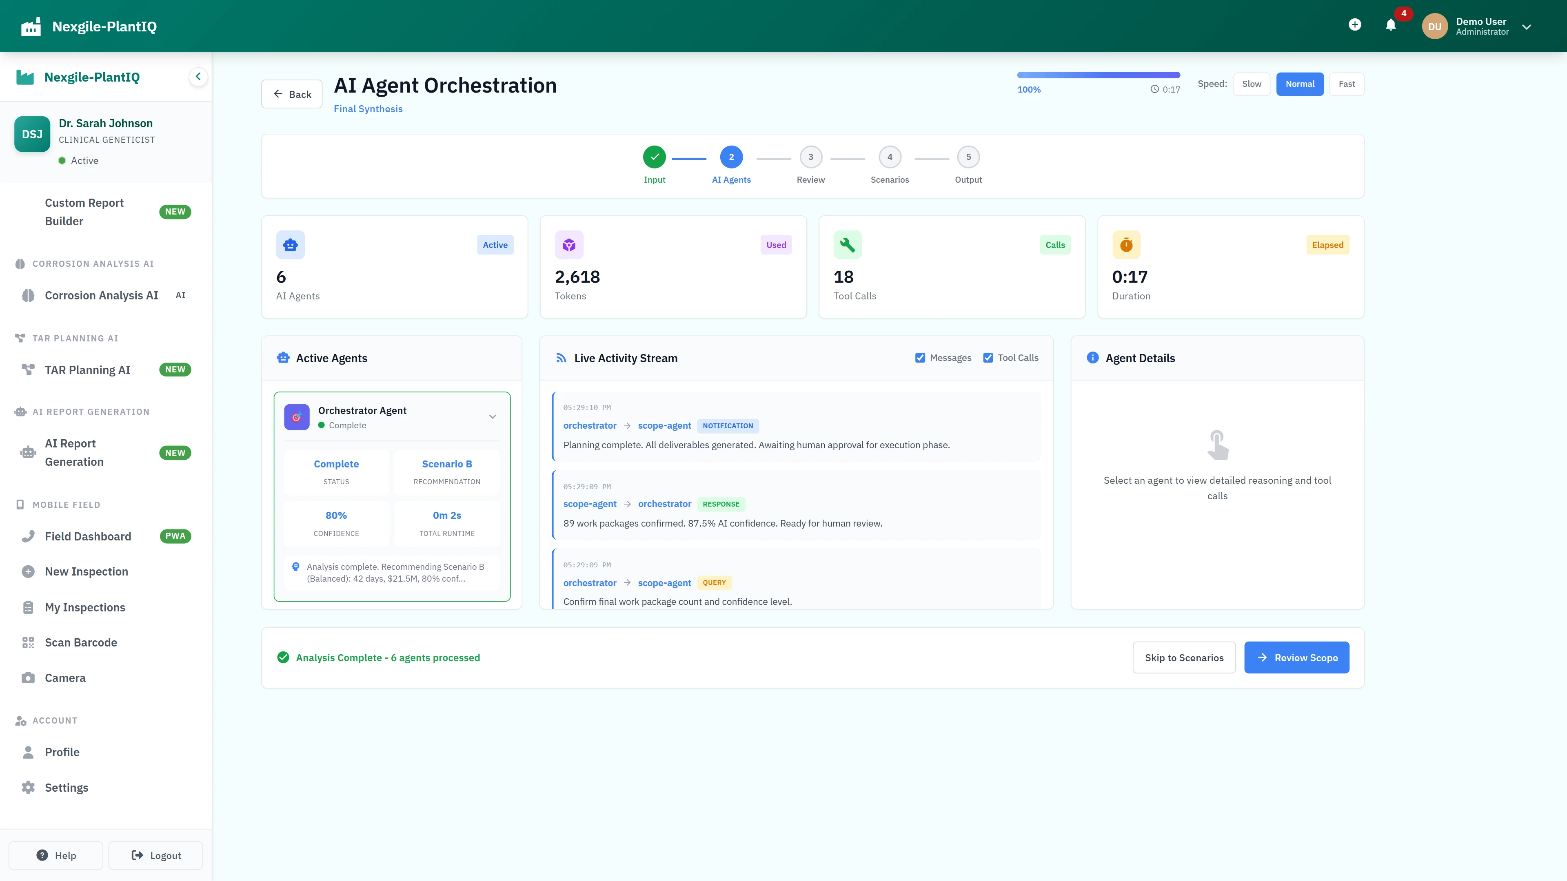
Task: Click the AI Report Generation robot icon
Action: click(27, 452)
